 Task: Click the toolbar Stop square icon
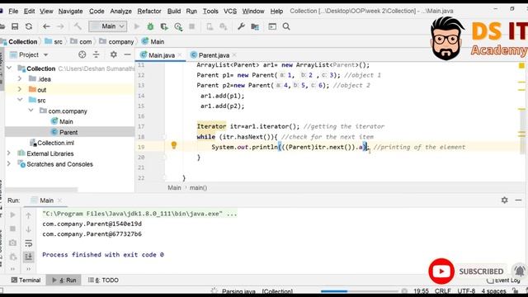point(191,26)
